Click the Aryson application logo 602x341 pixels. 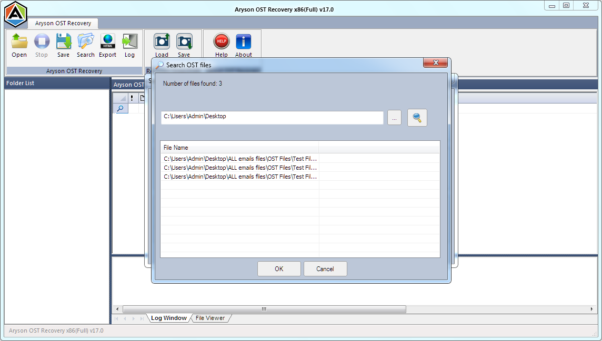pyautogui.click(x=15, y=14)
